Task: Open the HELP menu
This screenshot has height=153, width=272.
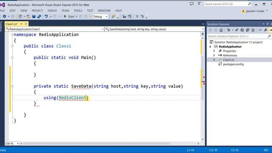Action: tap(119, 11)
